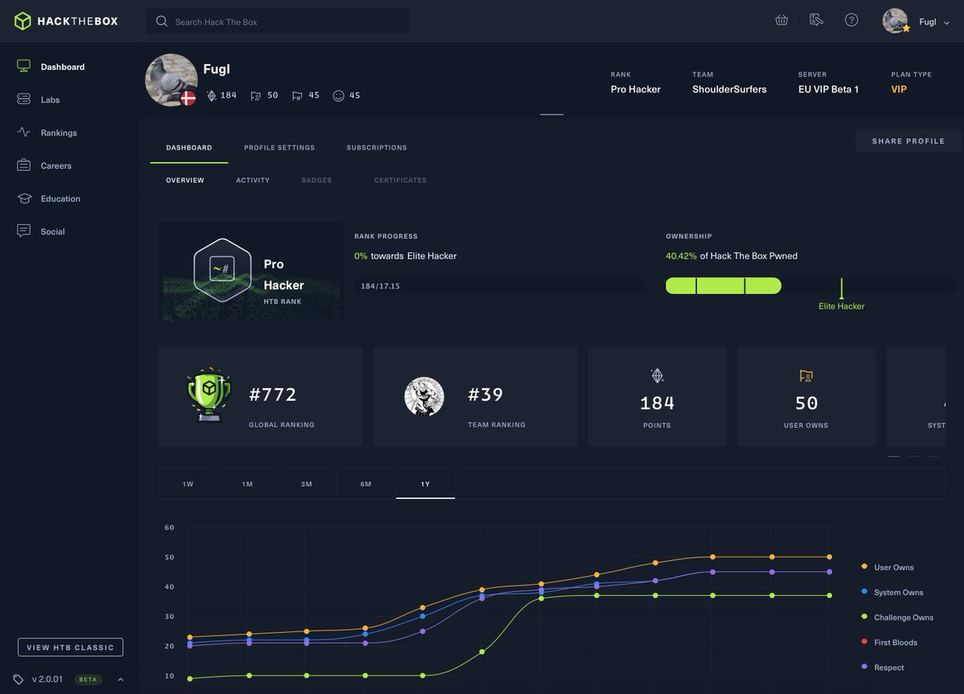Switch to the Subscriptions tab

click(377, 148)
